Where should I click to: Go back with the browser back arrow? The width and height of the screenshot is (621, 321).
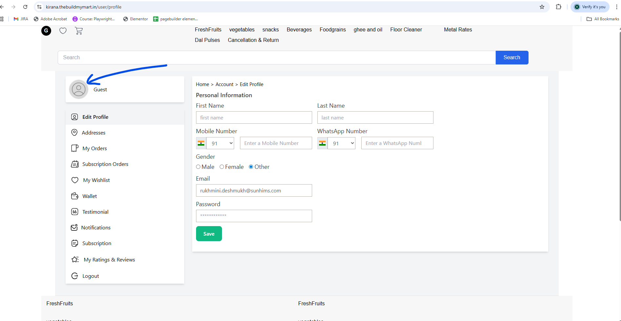click(2, 7)
